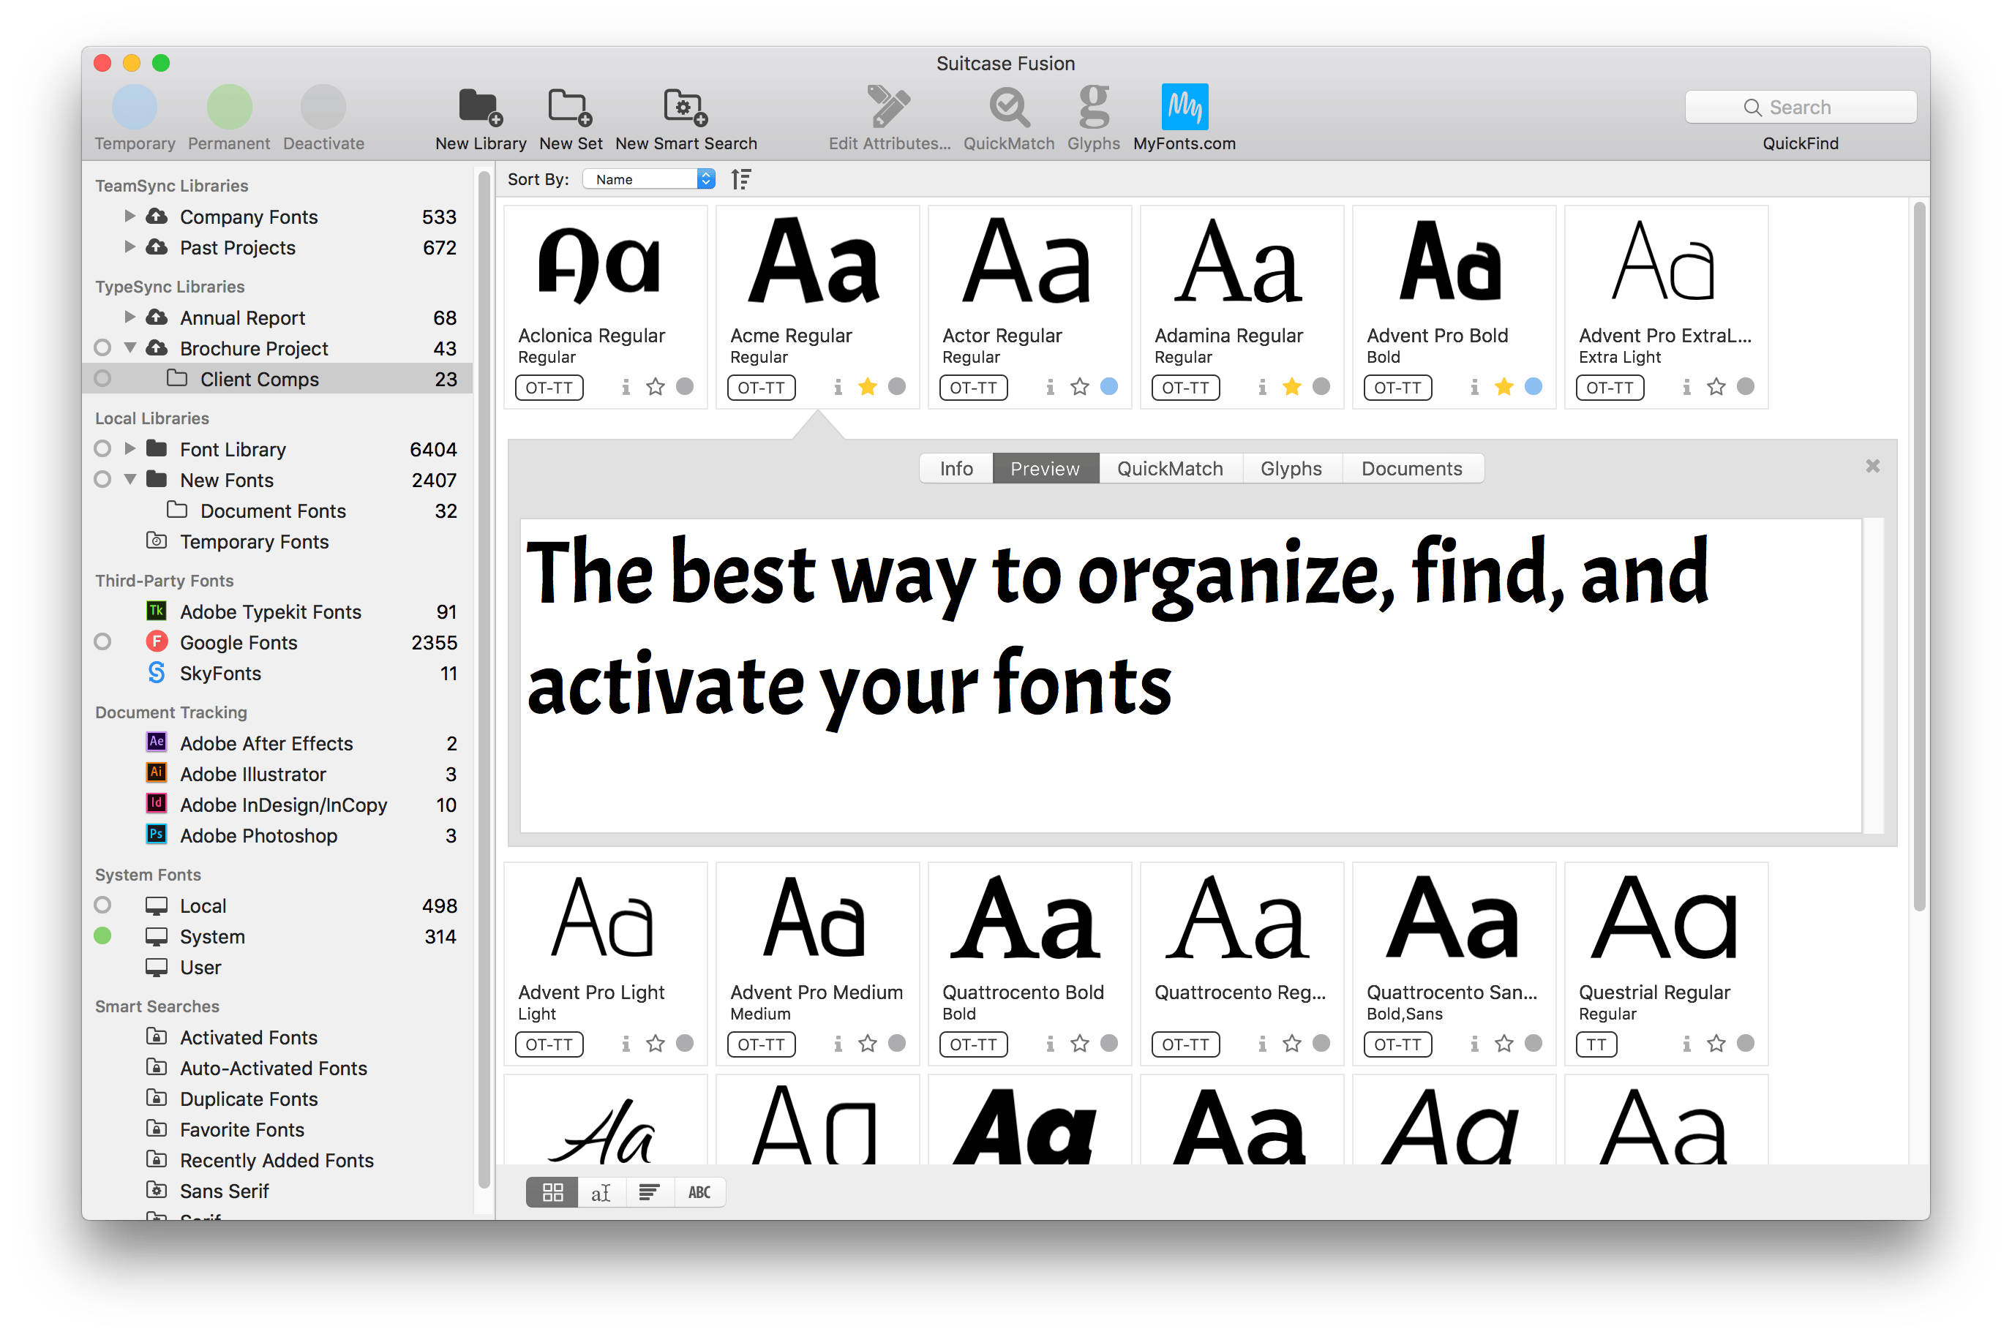Click the activation dot on Actor Regular

[1108, 386]
